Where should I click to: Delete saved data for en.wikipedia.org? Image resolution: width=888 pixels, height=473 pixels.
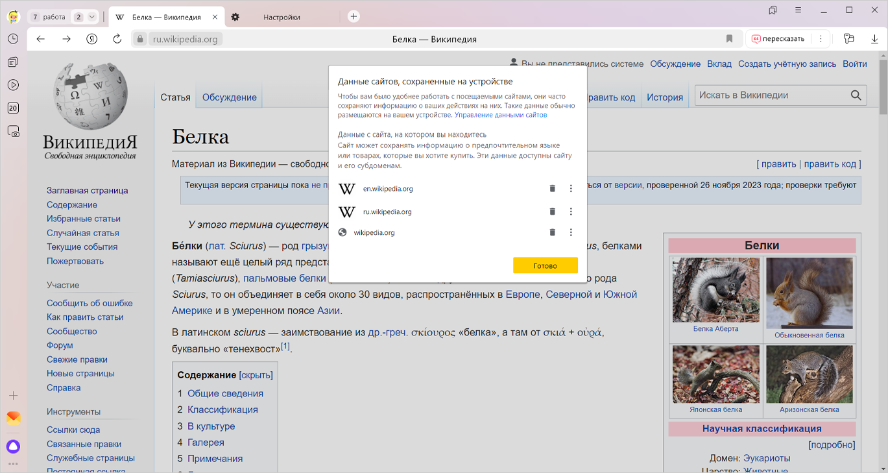pyautogui.click(x=553, y=189)
